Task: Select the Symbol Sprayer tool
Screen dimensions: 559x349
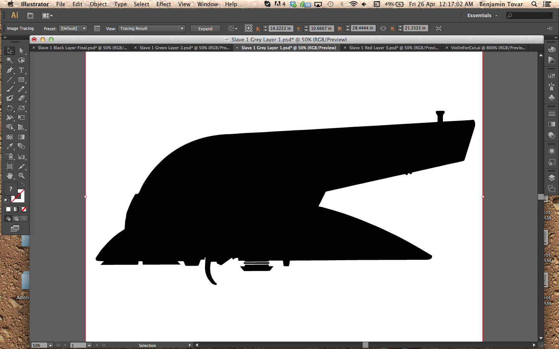Action: (x=10, y=156)
